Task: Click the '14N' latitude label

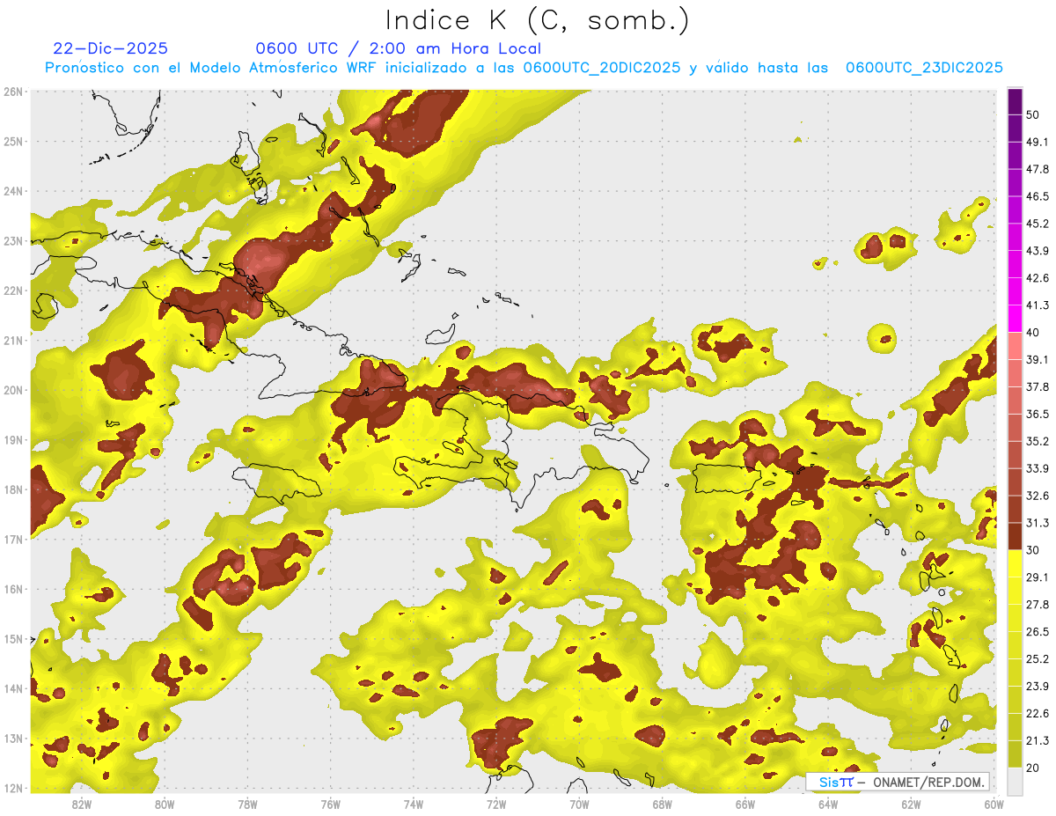Action: [13, 688]
